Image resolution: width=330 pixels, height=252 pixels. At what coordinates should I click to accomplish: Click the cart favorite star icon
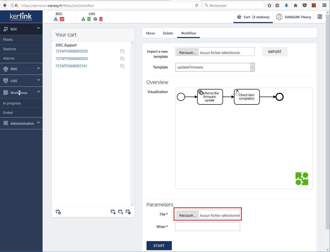tap(113, 212)
